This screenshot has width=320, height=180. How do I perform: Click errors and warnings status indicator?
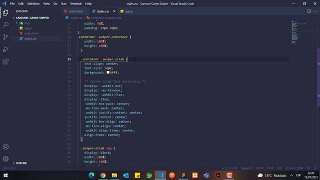click(9, 168)
